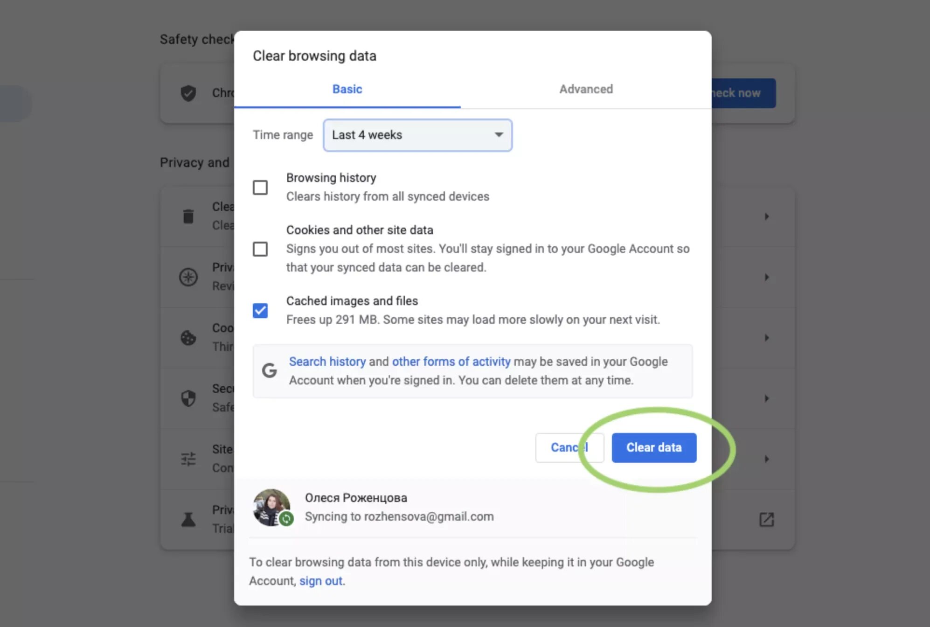The width and height of the screenshot is (930, 627).
Task: Uncheck Cached images and files
Action: (260, 311)
